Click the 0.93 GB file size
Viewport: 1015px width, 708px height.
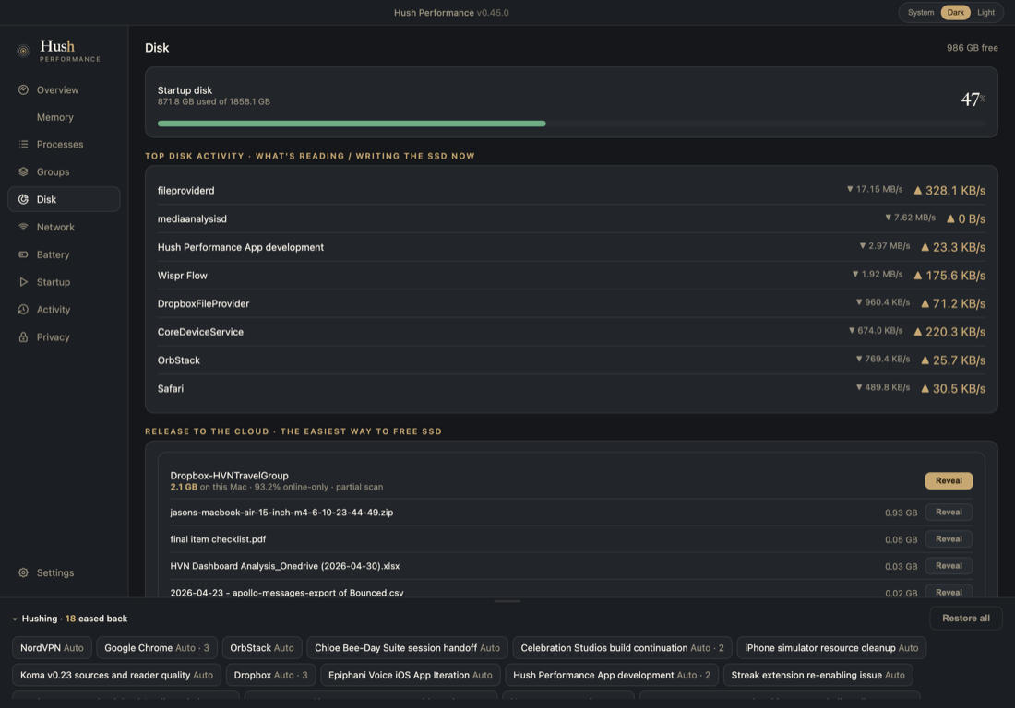point(902,513)
